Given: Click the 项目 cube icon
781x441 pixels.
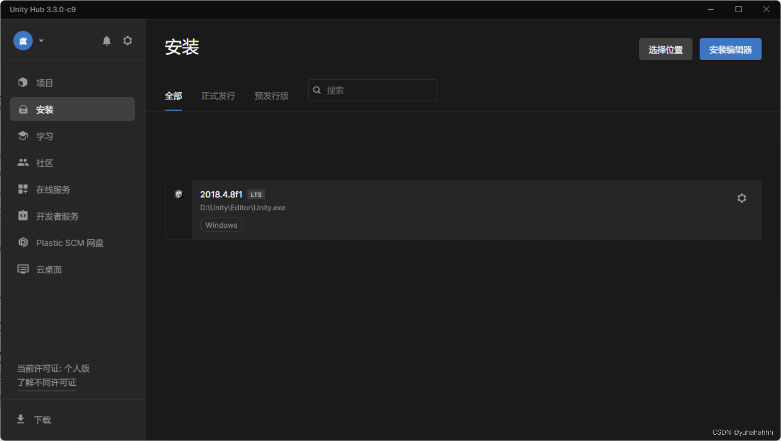Looking at the screenshot, I should point(23,82).
